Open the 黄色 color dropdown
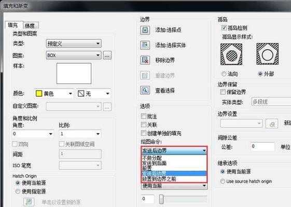291x207 pixels. (x=54, y=94)
